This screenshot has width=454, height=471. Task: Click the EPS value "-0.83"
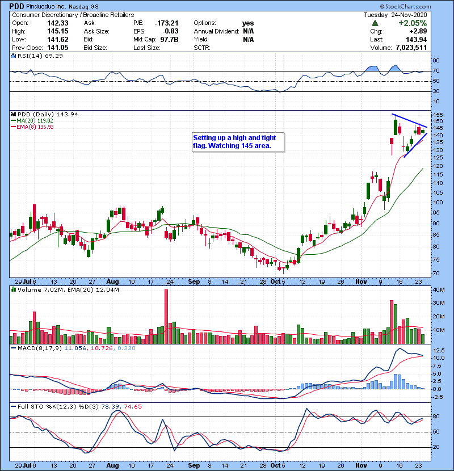coord(170,31)
